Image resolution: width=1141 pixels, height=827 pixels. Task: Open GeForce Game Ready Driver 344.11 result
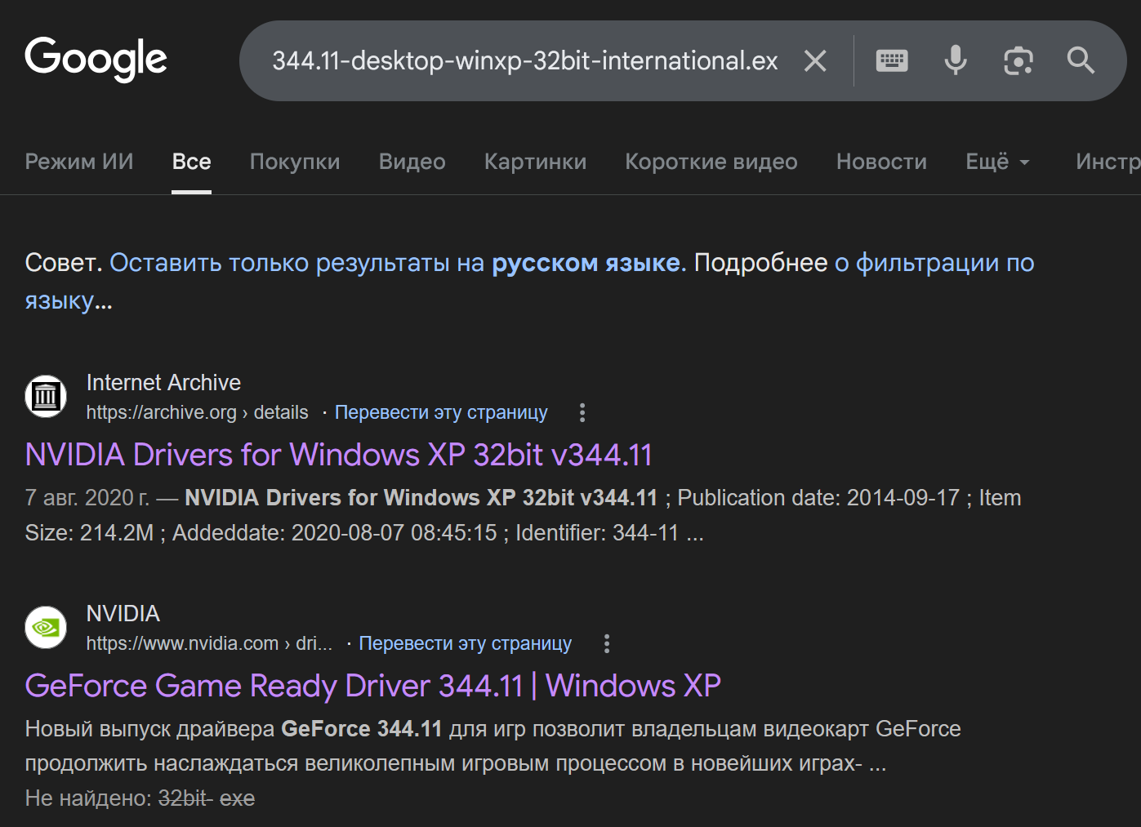click(373, 686)
